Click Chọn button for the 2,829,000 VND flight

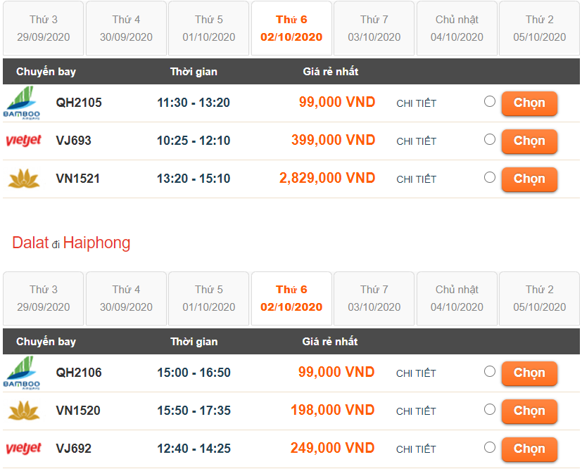(x=529, y=179)
